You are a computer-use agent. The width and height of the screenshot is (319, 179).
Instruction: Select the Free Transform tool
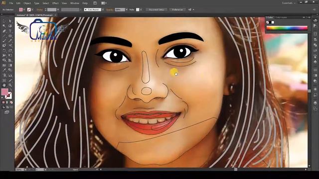click(x=10, y=55)
